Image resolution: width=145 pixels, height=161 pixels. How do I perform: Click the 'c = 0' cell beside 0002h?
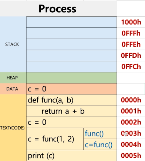click(x=71, y=122)
